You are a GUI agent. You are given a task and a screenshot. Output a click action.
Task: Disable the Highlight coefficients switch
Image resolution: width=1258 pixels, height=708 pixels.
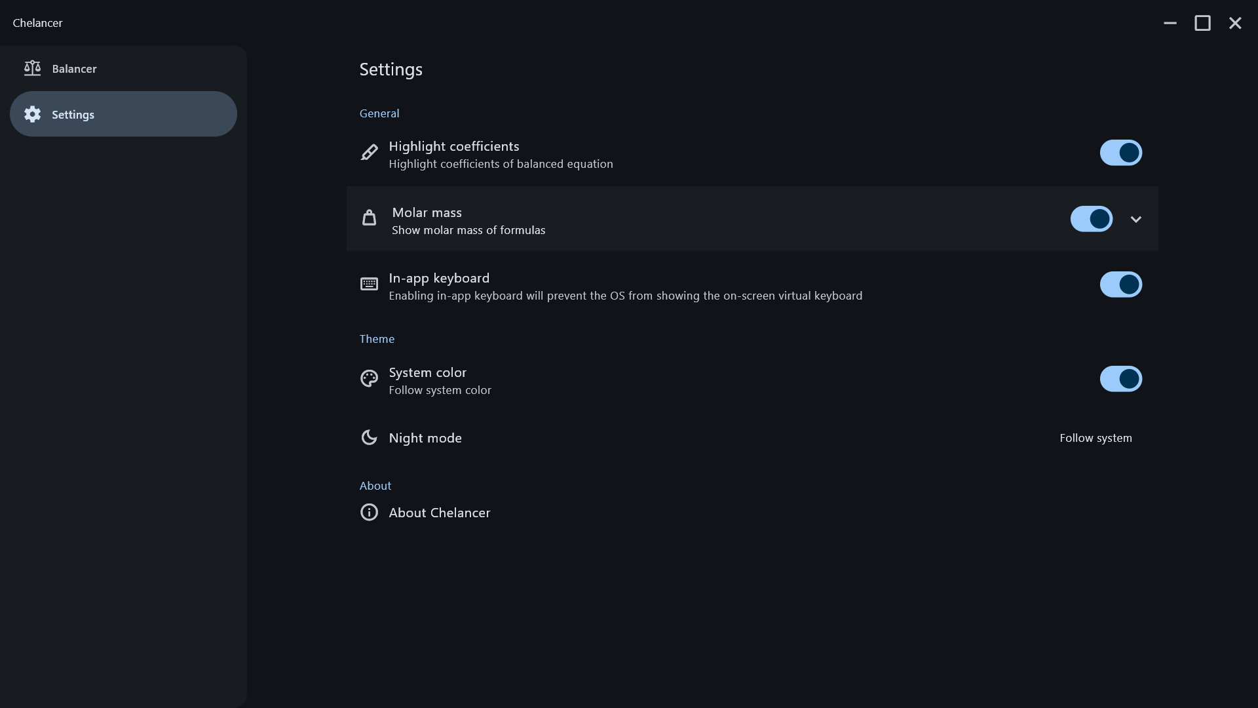coord(1120,153)
